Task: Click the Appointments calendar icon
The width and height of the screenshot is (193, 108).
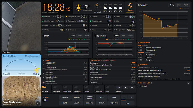Action: pos(138,43)
